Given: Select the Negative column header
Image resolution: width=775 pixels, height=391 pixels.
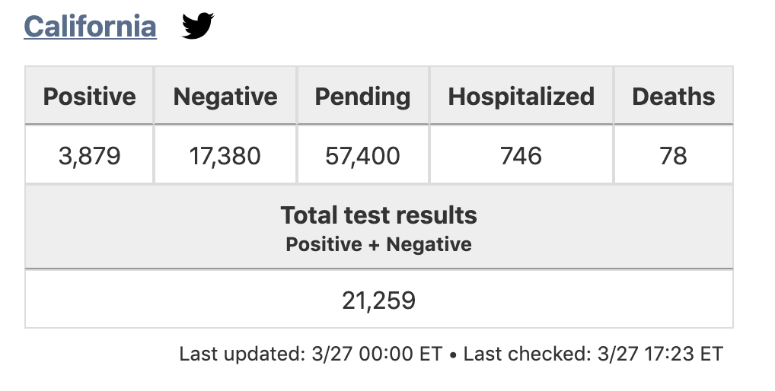Looking at the screenshot, I should [x=225, y=97].
